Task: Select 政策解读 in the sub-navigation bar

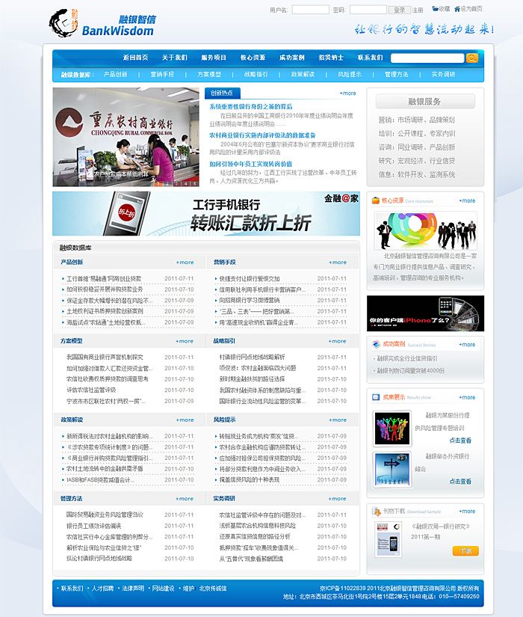Action: [303, 74]
